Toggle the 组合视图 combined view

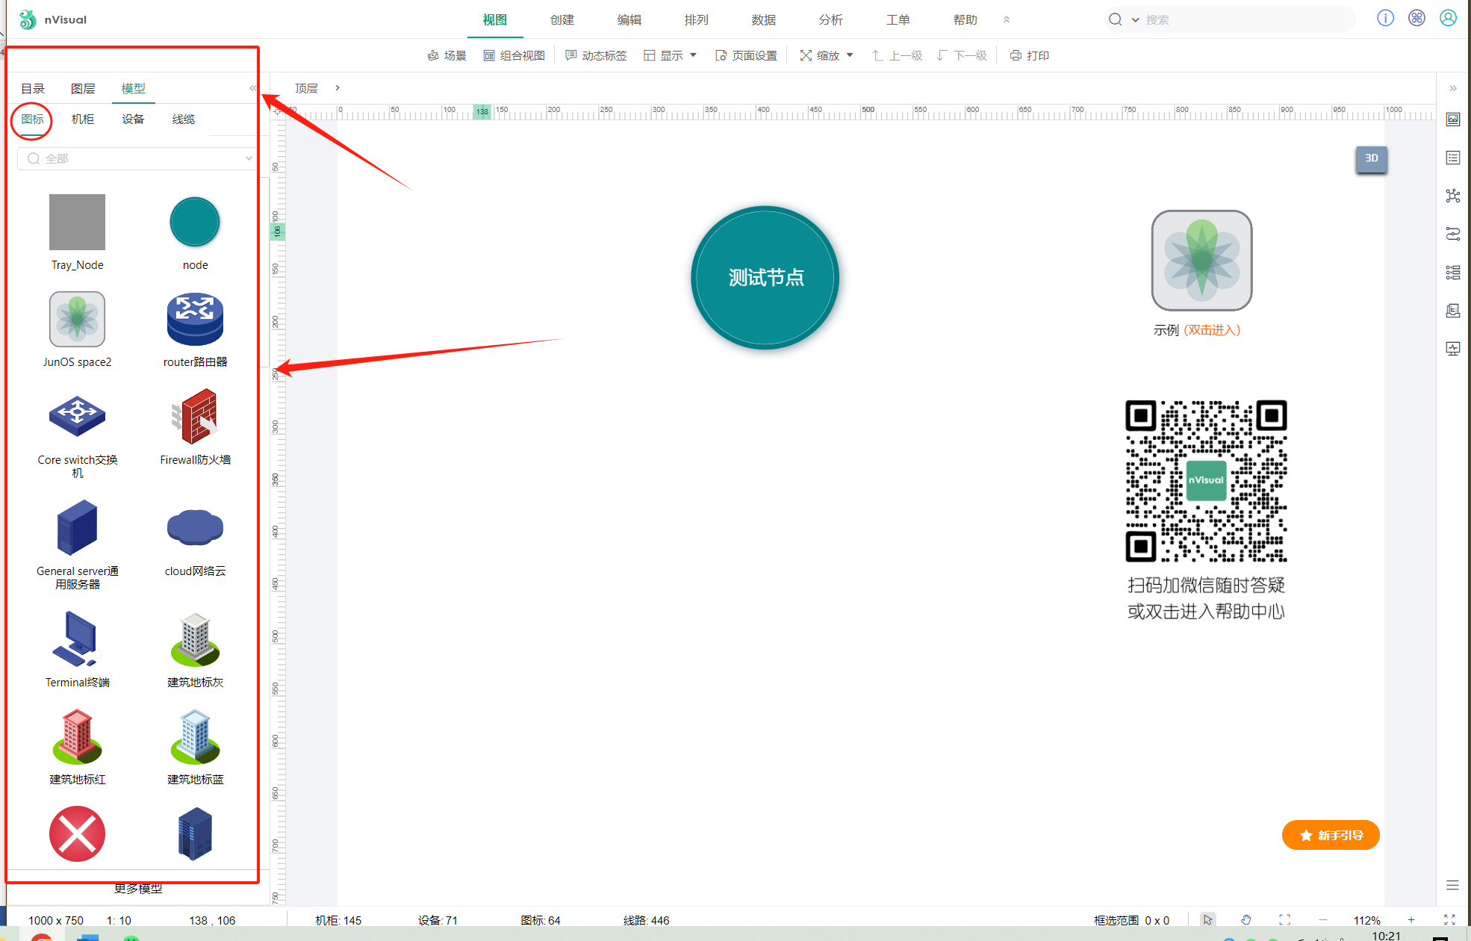click(x=514, y=55)
